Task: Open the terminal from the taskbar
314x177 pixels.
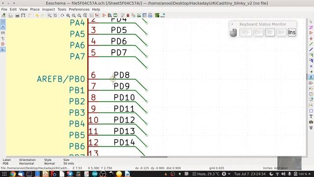Action: [29, 174]
